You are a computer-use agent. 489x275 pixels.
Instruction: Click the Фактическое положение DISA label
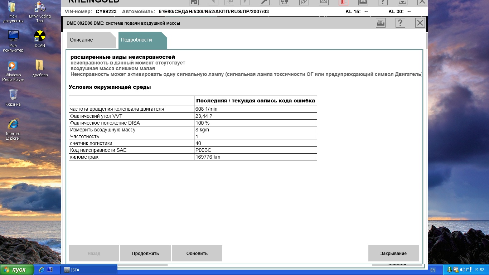coord(105,123)
